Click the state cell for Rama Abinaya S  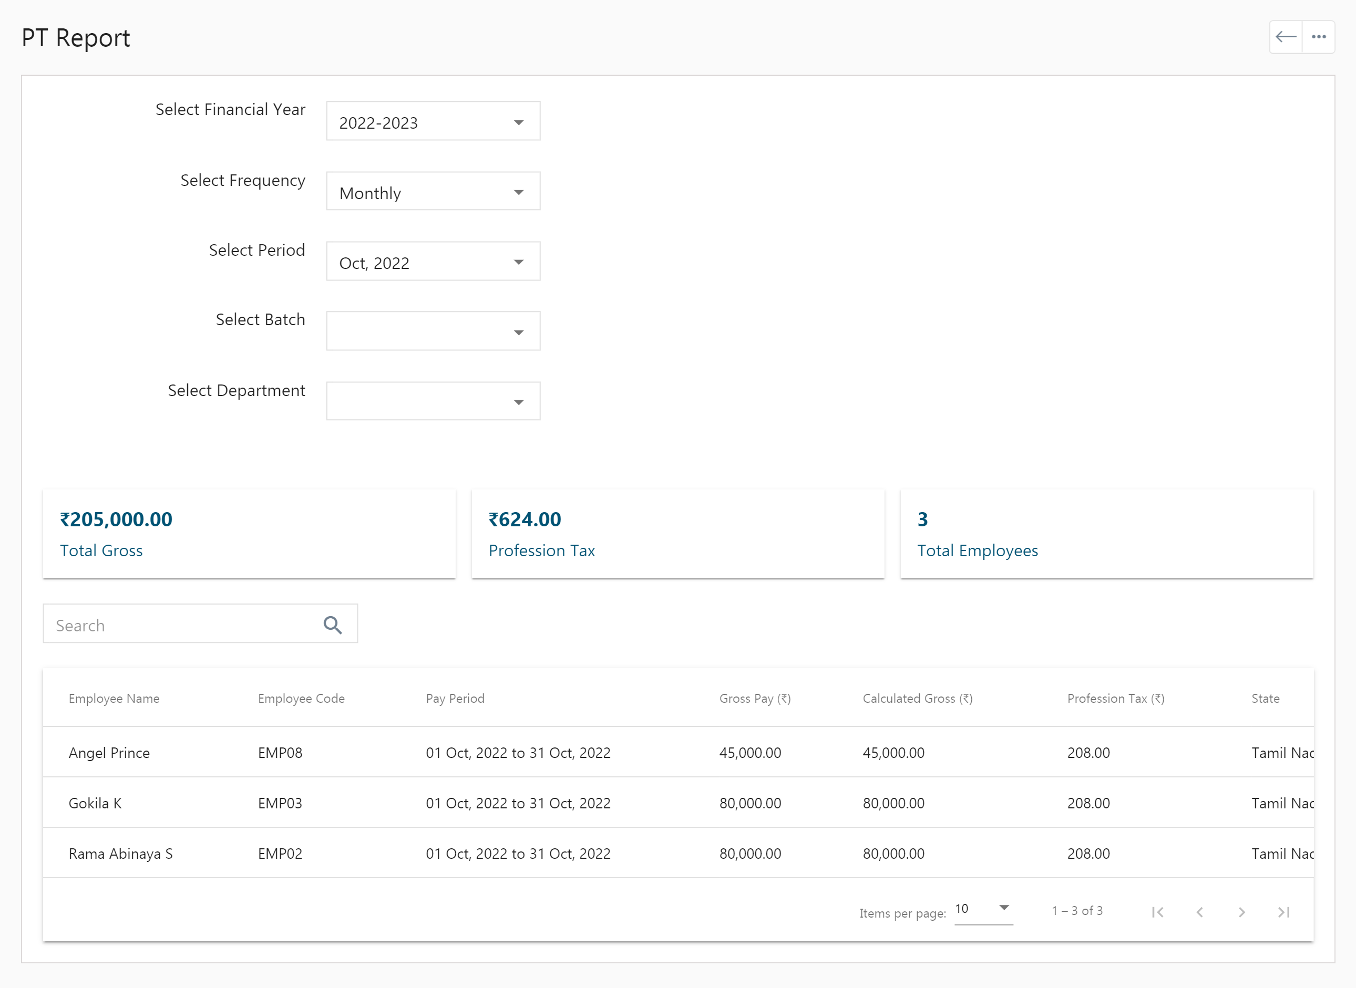pos(1282,854)
